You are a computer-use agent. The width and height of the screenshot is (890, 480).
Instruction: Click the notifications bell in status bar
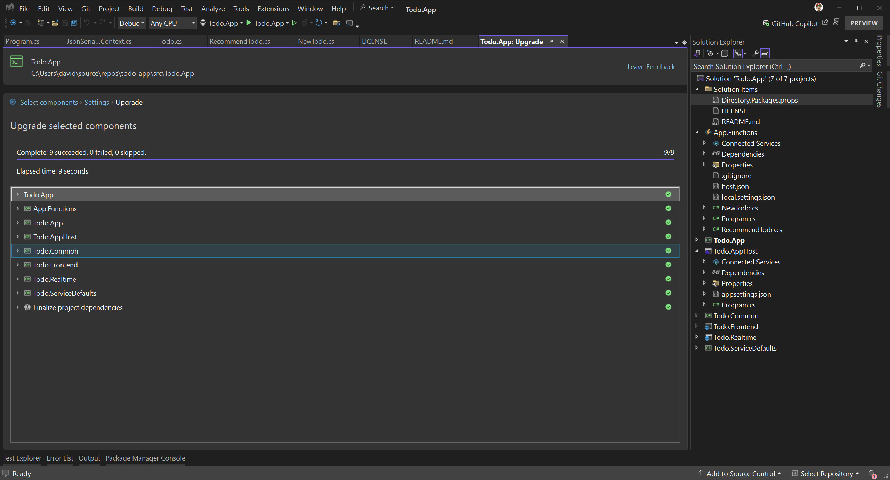point(872,474)
